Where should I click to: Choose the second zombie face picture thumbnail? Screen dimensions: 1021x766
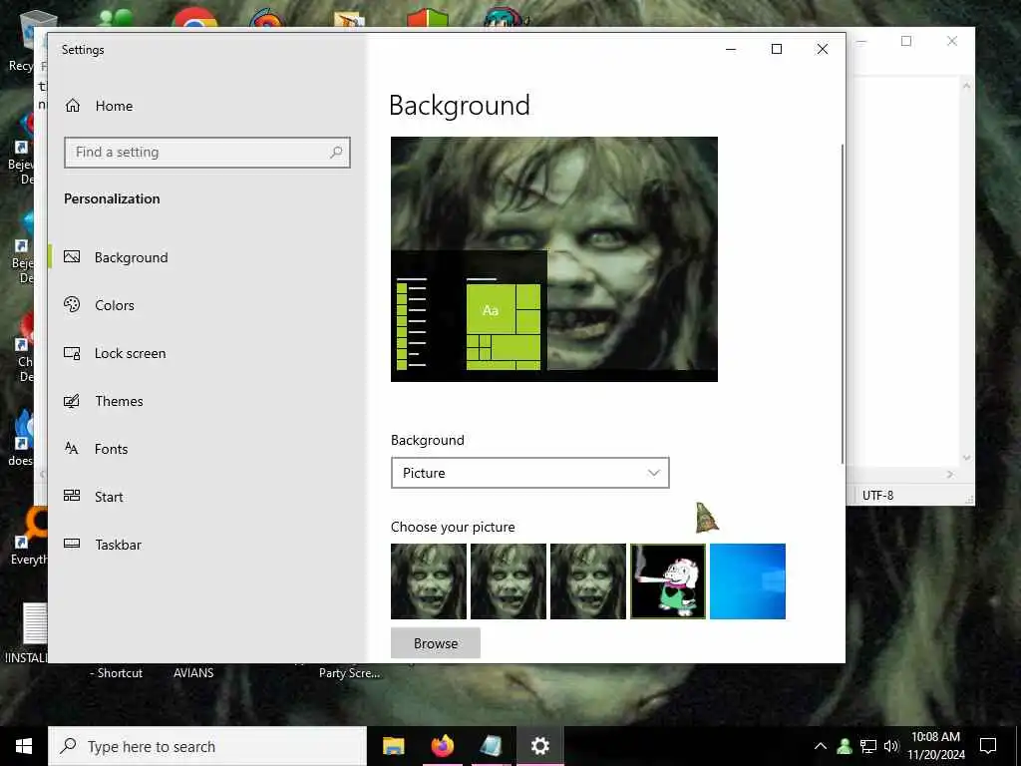coord(508,581)
